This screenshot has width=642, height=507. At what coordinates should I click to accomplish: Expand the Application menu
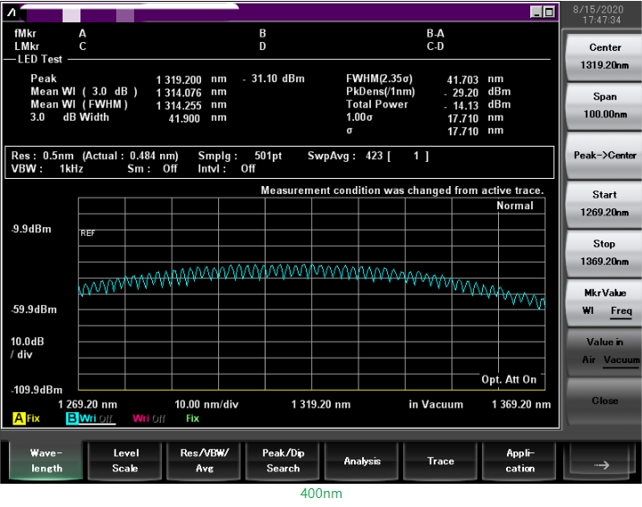click(520, 461)
